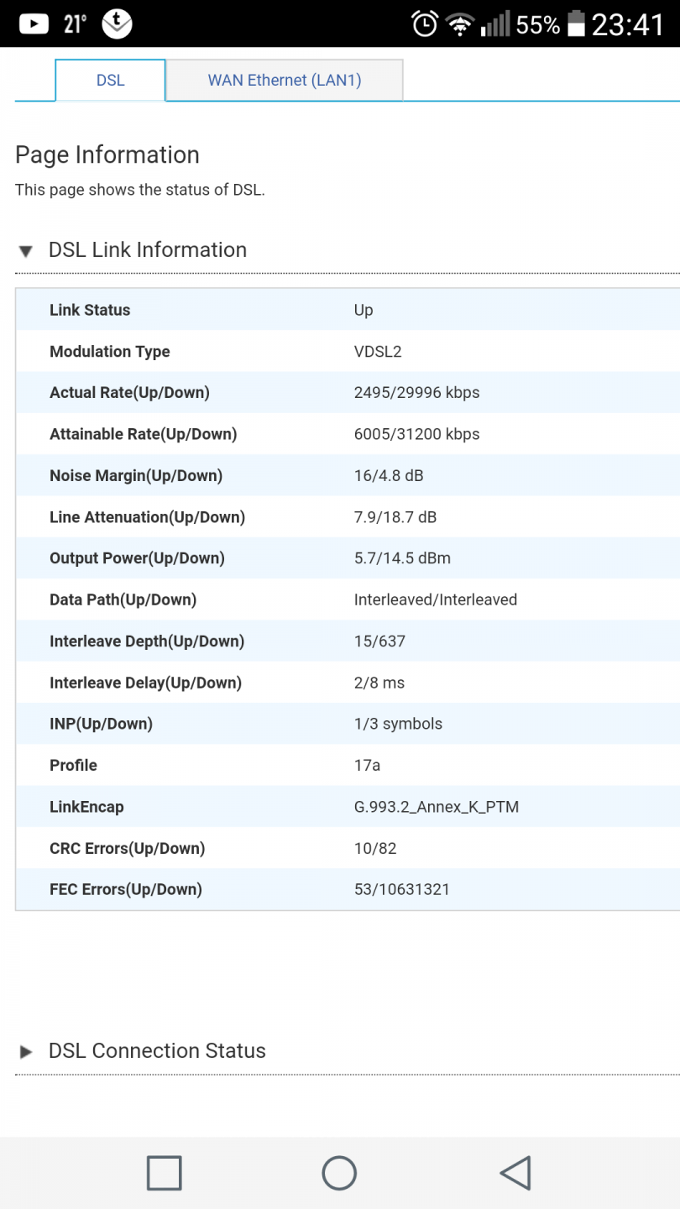Tap the YouTube notification icon

(34, 24)
